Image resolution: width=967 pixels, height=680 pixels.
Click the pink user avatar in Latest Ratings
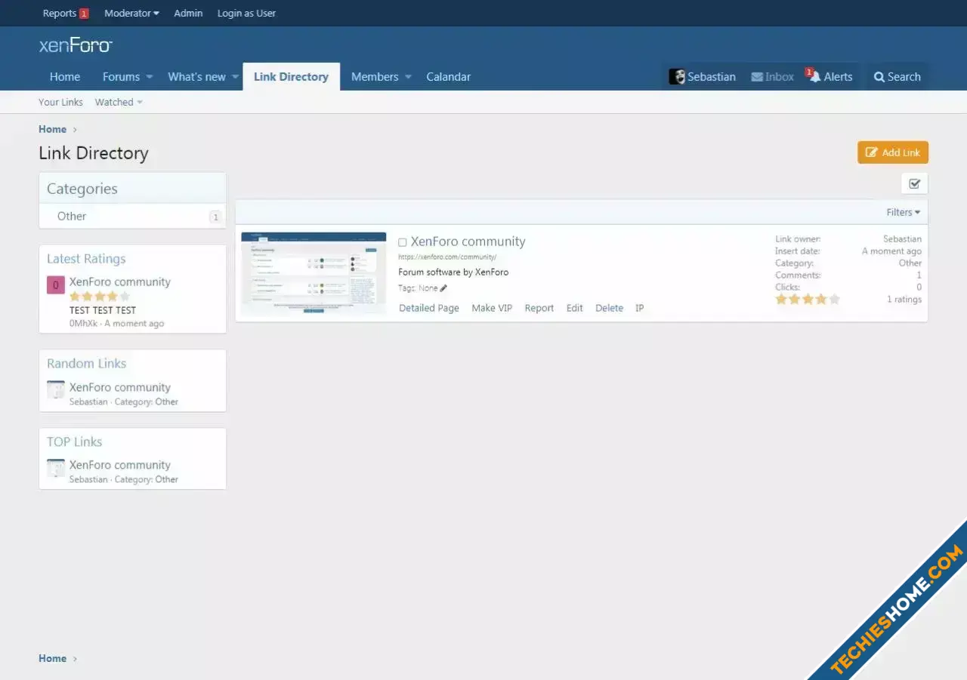pos(56,285)
